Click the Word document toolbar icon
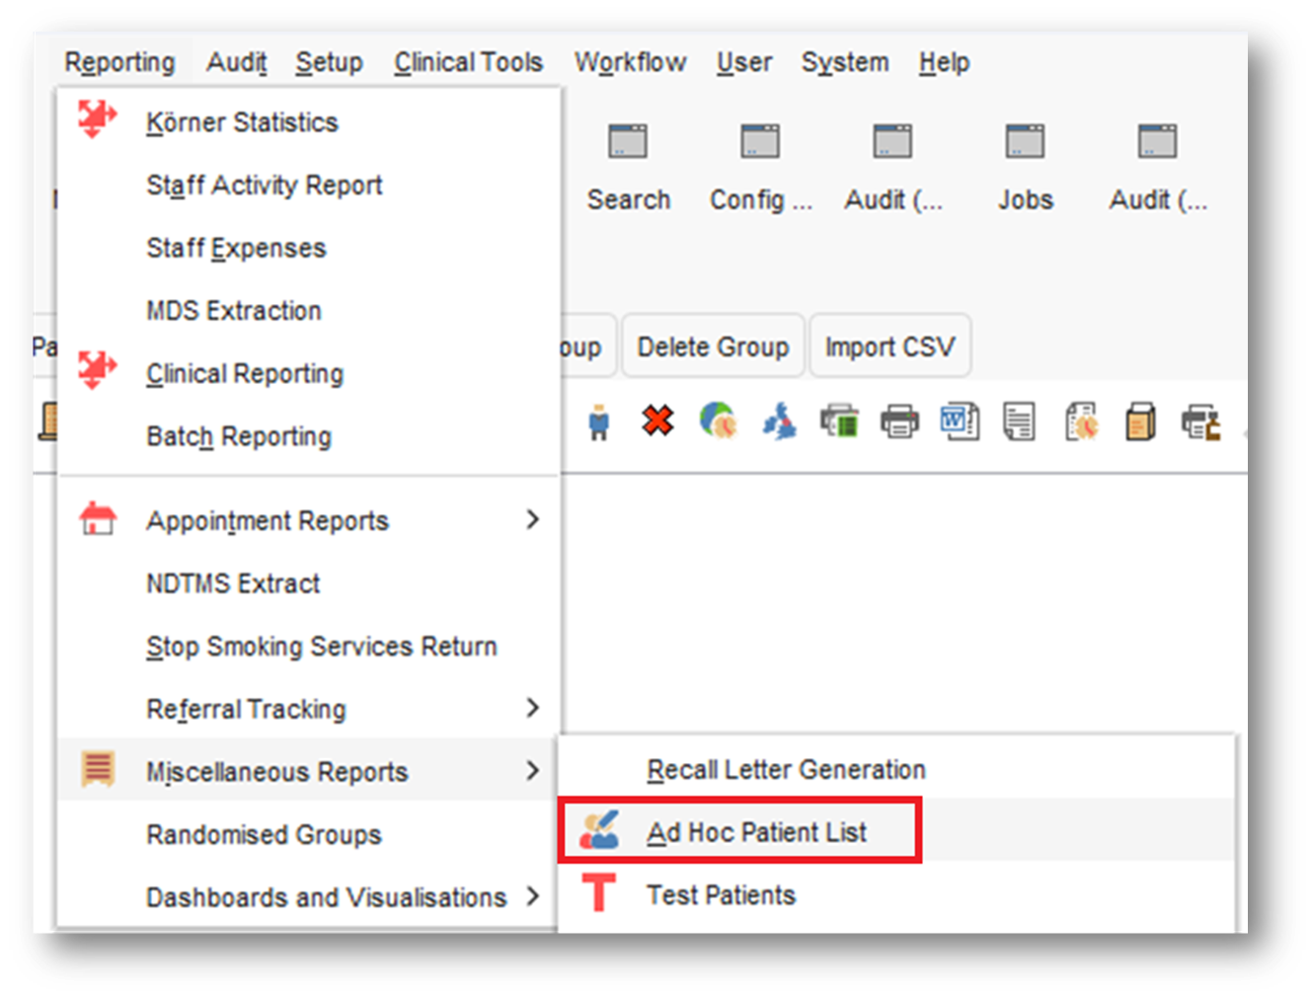The image size is (1312, 999). coord(960,422)
